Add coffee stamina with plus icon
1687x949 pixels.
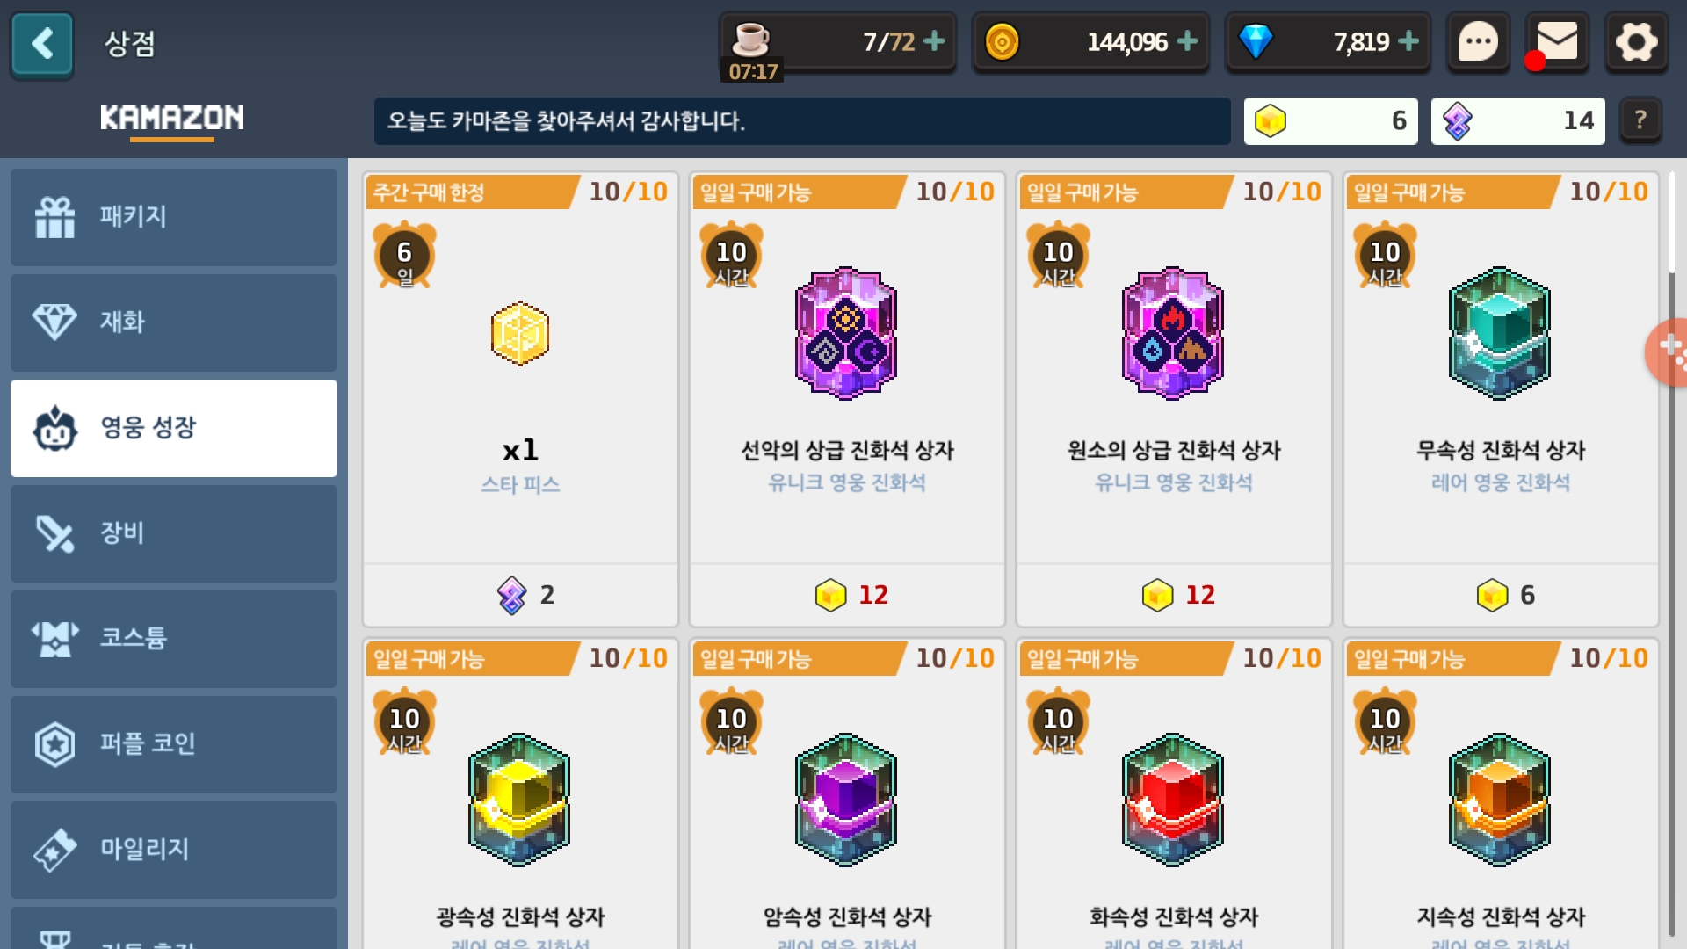coord(935,41)
